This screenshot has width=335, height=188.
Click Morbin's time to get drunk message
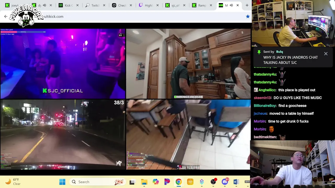pyautogui.click(x=288, y=121)
